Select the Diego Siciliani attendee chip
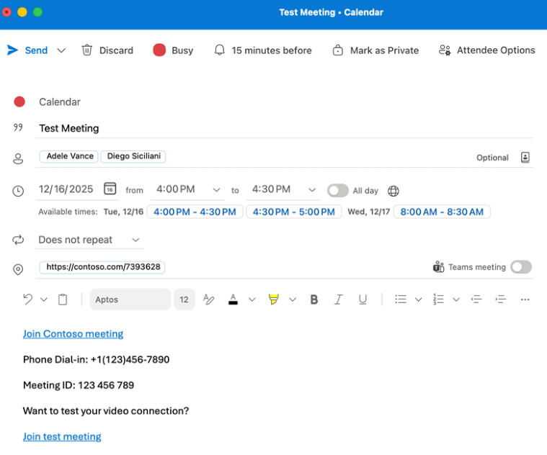This screenshot has height=455, width=547. [133, 156]
